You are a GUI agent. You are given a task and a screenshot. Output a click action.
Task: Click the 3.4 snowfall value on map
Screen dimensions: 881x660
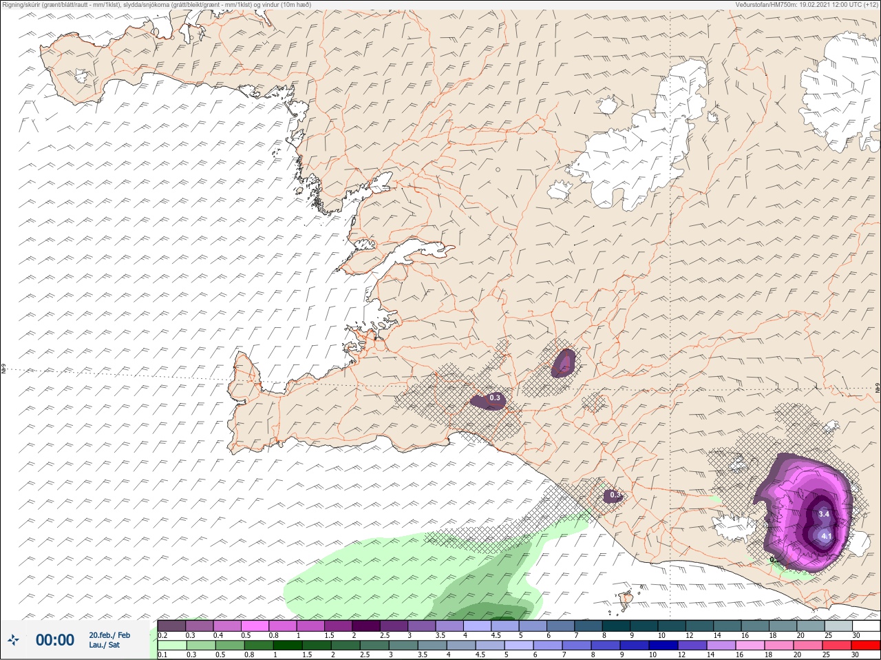[824, 514]
